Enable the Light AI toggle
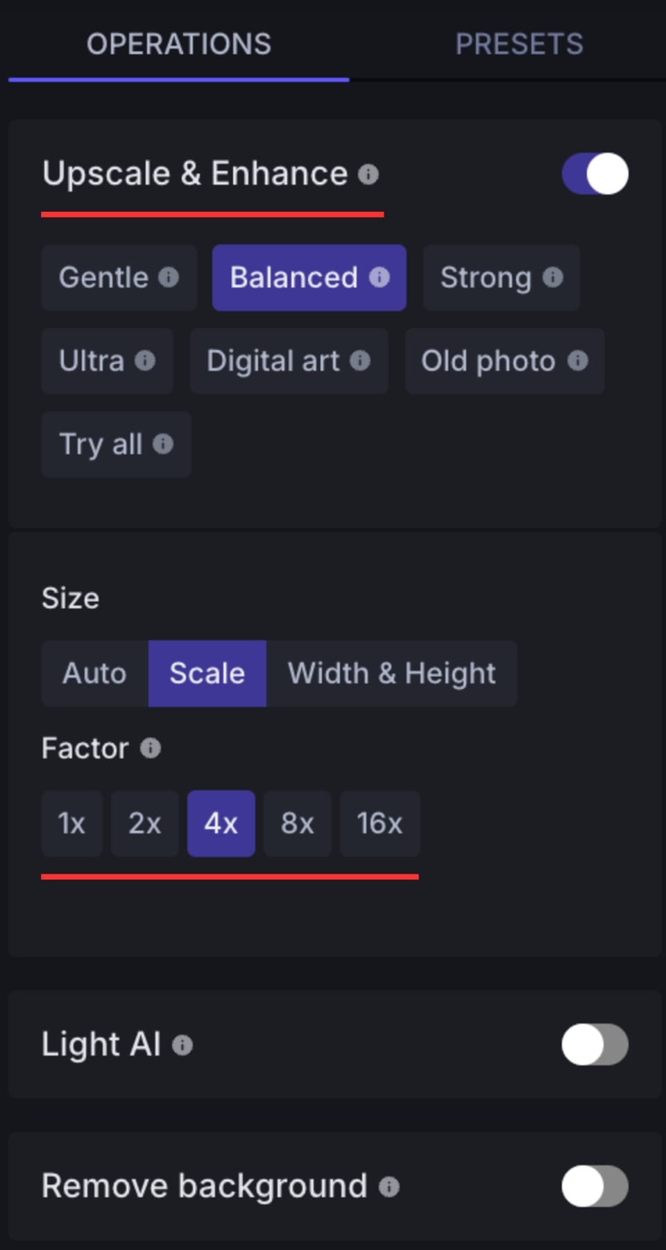 tap(595, 1044)
